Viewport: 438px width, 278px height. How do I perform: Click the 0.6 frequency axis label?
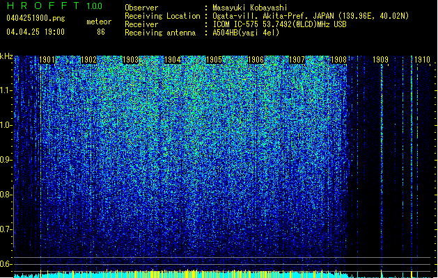(6, 264)
